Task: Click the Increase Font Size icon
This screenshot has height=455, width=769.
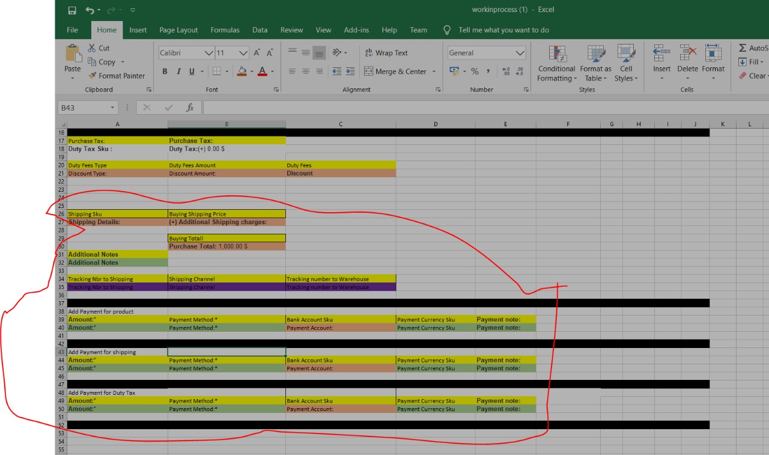Action: click(x=257, y=53)
